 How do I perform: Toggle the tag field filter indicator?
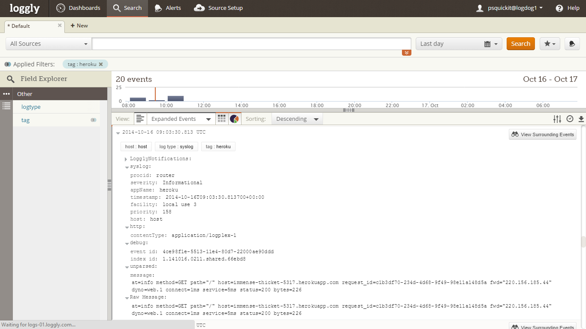pos(93,120)
